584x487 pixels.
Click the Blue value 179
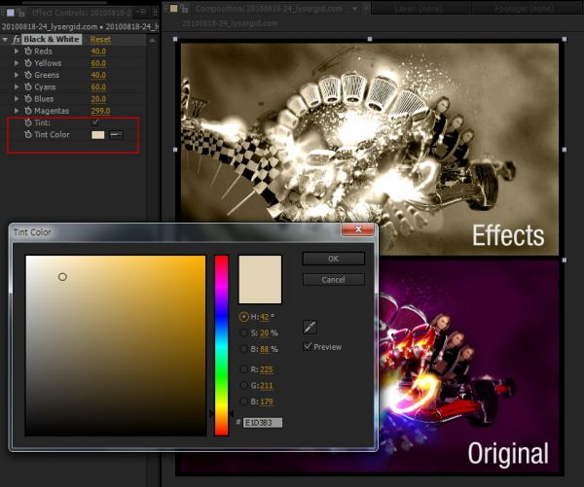click(x=267, y=401)
